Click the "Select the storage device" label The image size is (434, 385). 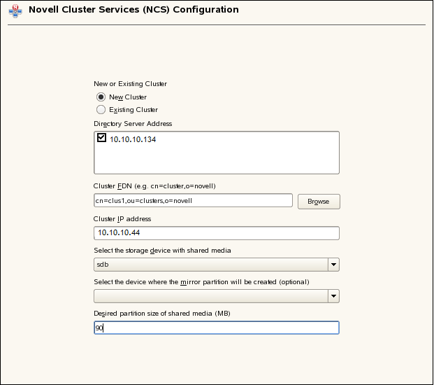coord(163,251)
